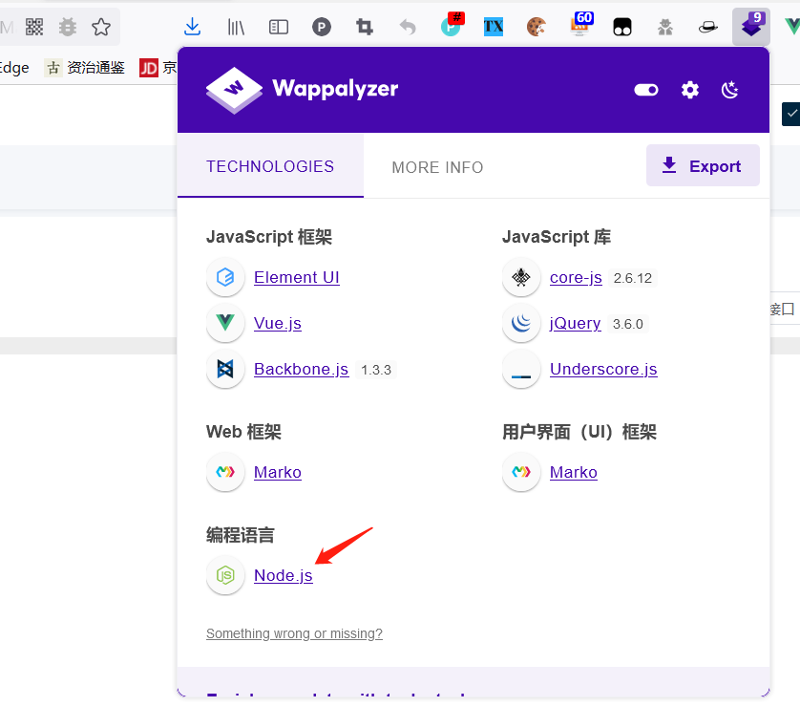Click the Export button

(x=703, y=165)
